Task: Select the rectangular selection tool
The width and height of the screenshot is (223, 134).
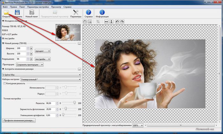Action: click(x=90, y=22)
